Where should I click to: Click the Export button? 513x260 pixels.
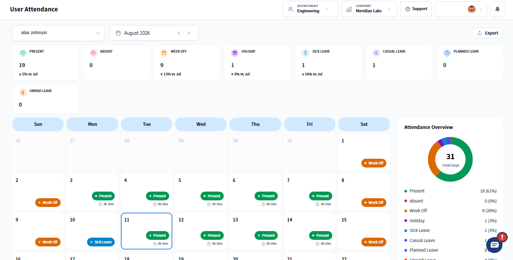[488, 33]
